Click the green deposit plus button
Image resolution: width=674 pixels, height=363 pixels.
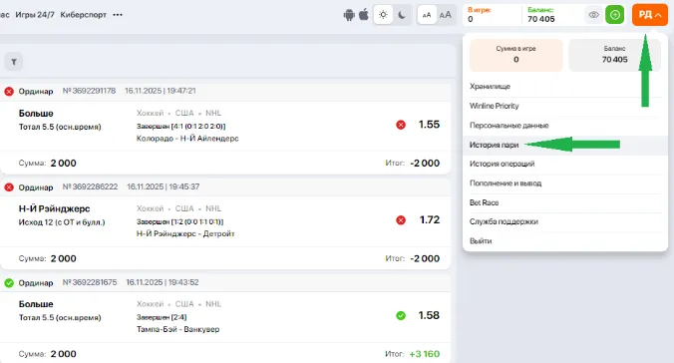615,15
